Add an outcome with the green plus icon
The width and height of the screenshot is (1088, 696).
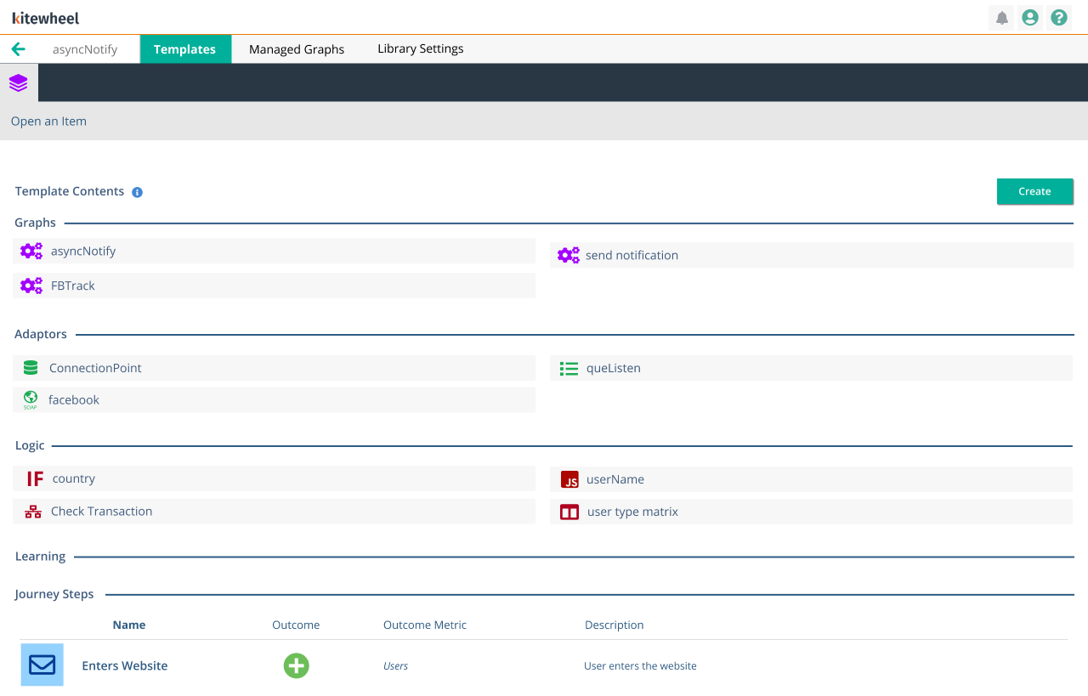coord(296,666)
